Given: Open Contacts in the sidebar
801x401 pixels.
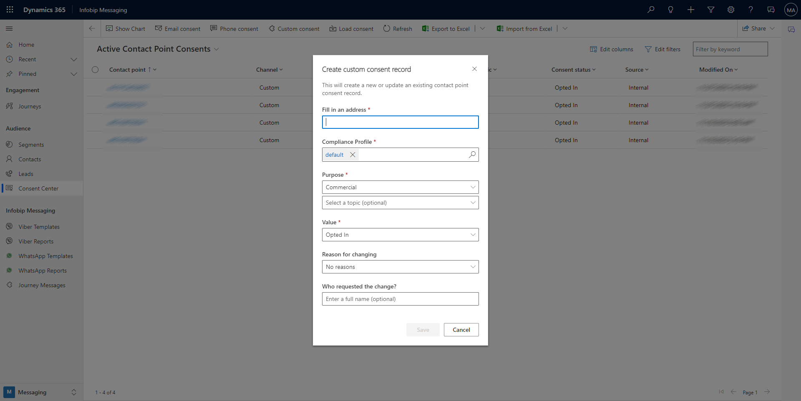Looking at the screenshot, I should pos(41,159).
